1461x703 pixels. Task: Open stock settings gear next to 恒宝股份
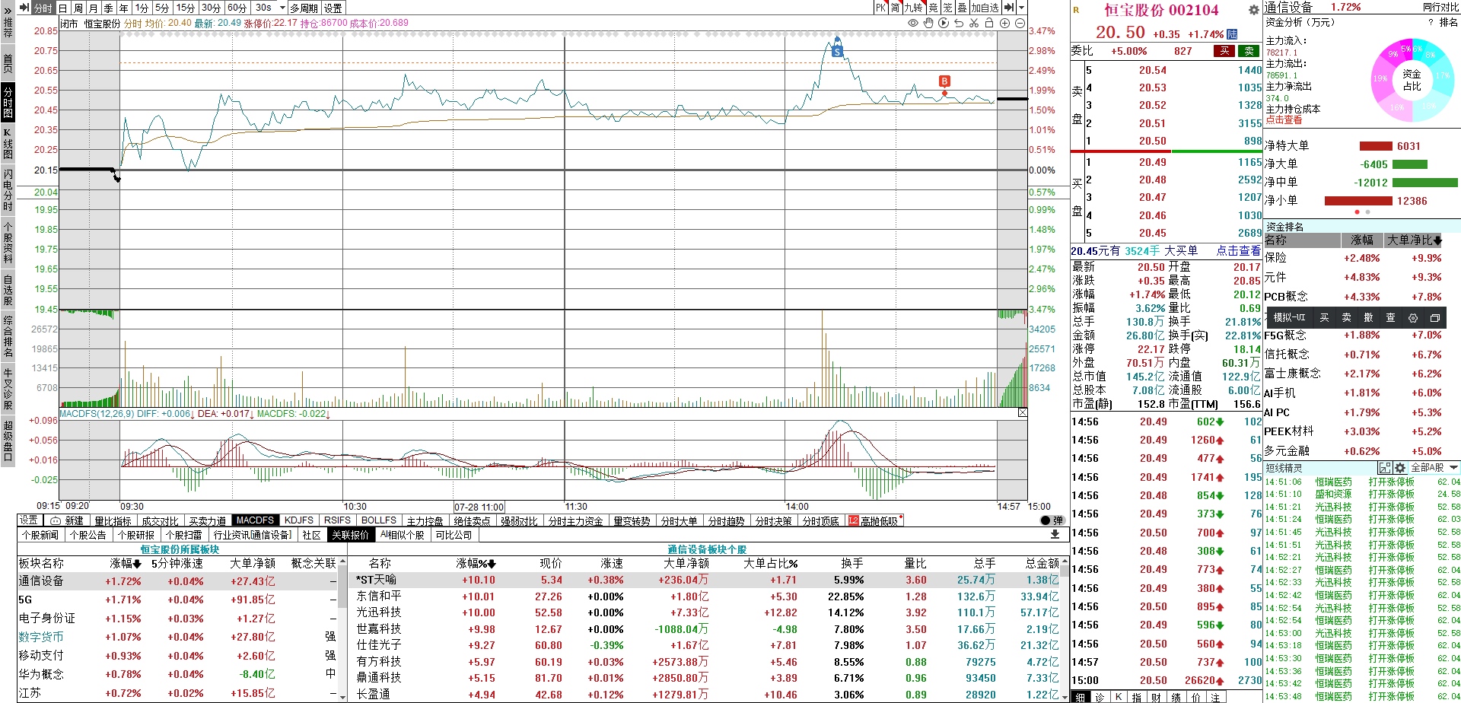coord(1253,10)
